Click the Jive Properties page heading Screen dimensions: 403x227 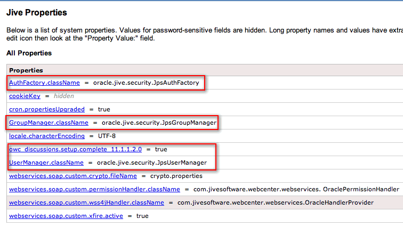(36, 13)
